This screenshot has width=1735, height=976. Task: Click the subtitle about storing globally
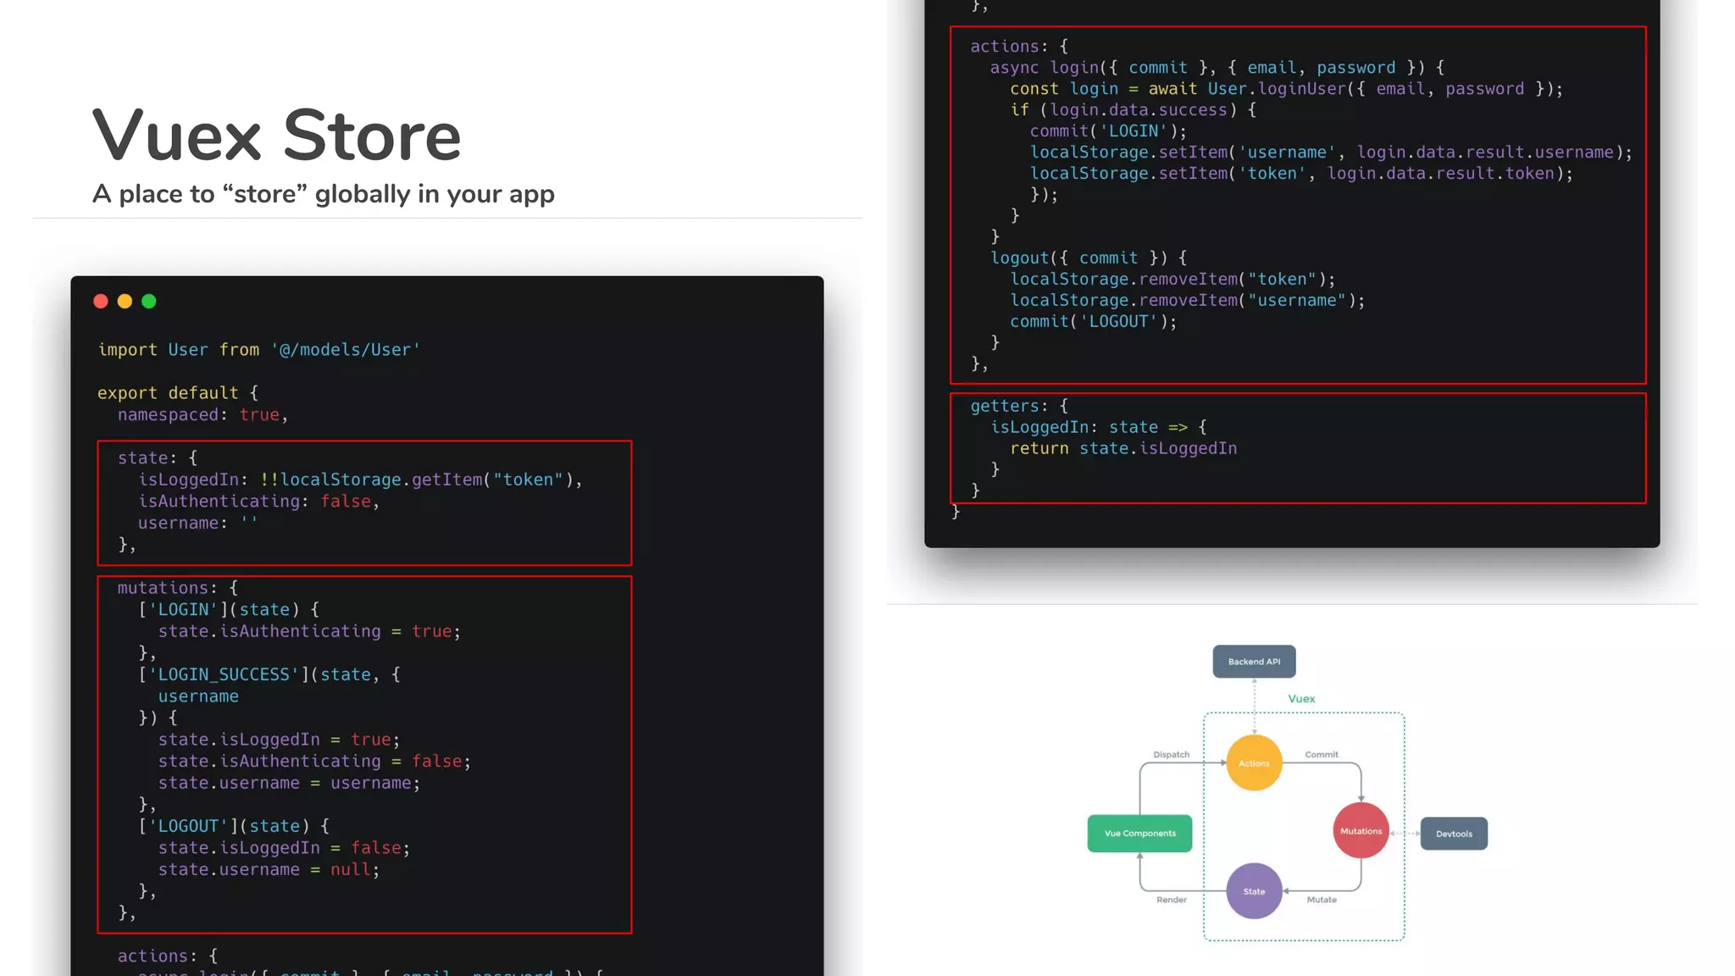coord(323,194)
